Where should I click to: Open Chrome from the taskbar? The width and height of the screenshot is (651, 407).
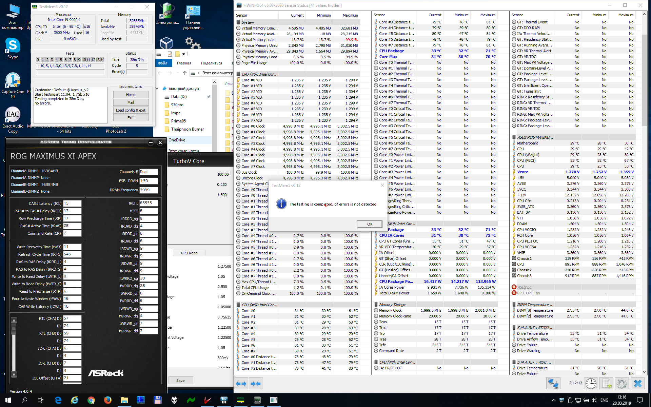click(91, 400)
